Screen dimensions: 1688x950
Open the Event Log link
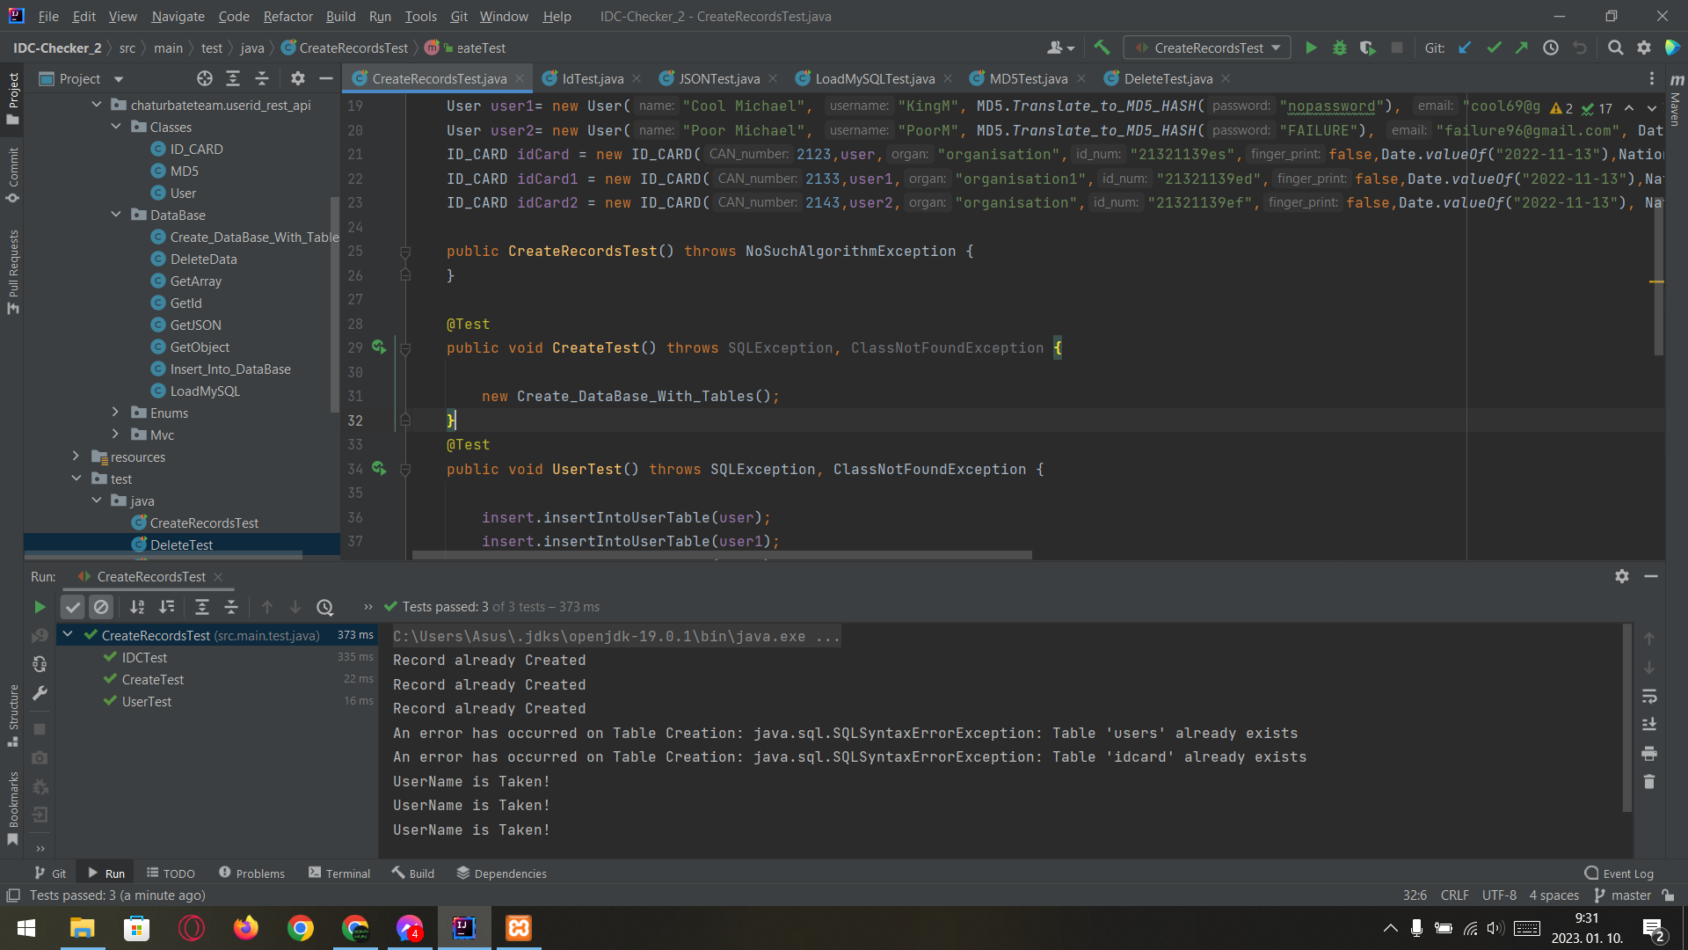tap(1628, 873)
